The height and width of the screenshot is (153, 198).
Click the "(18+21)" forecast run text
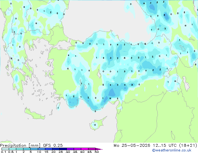click(x=188, y=146)
